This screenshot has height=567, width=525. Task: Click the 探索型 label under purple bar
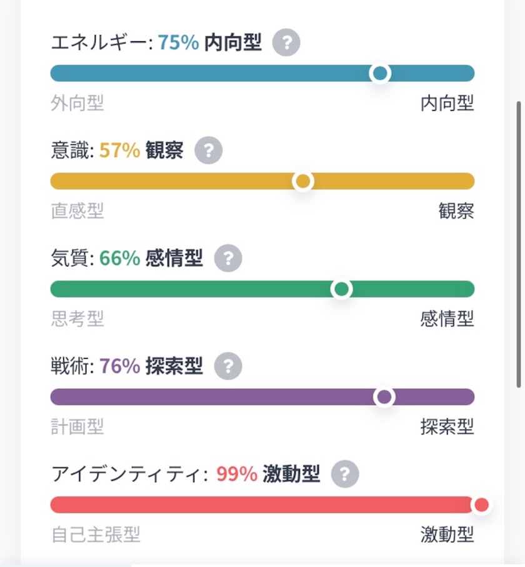447,426
